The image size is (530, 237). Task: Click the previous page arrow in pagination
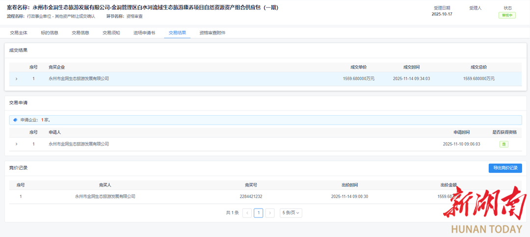click(x=247, y=213)
